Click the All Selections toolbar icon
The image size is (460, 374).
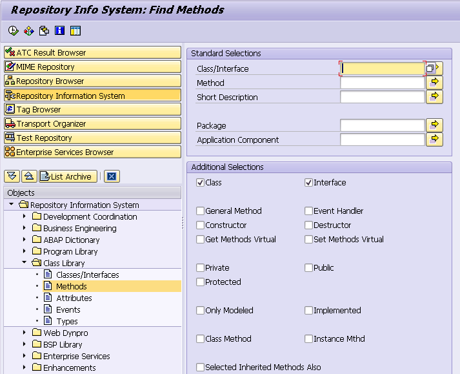[x=45, y=30]
